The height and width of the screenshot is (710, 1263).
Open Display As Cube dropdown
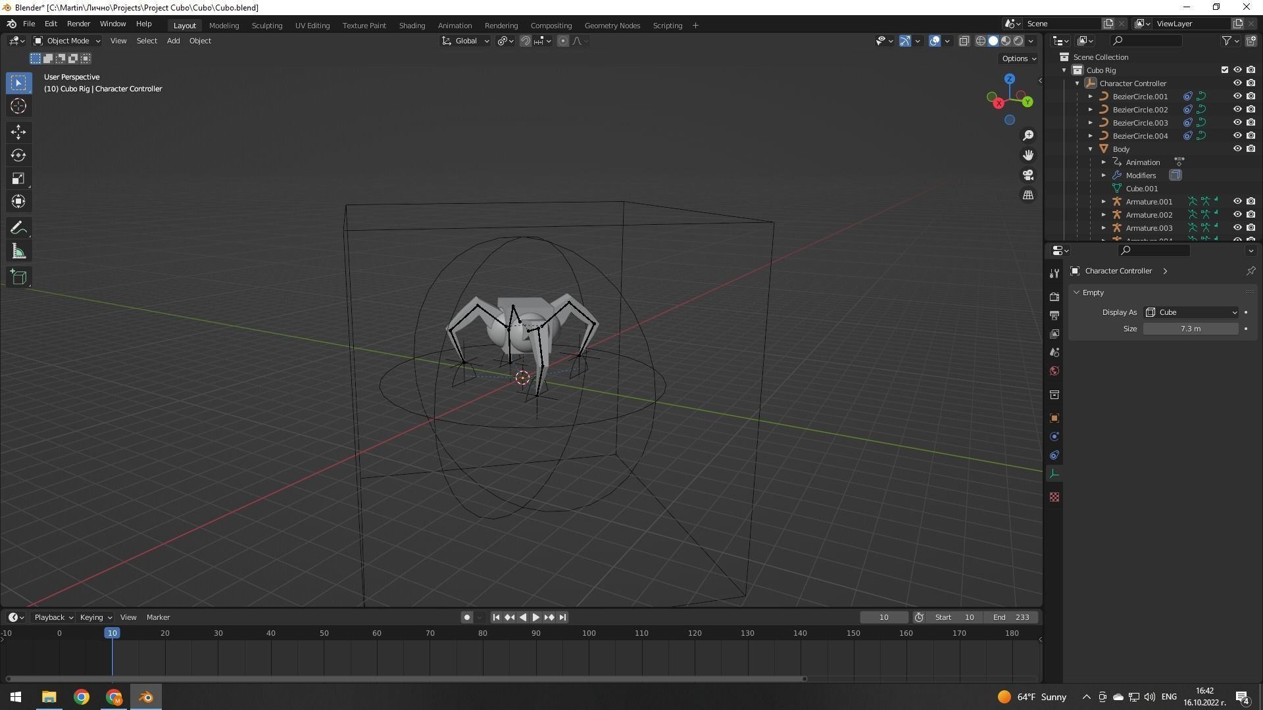1191,312
